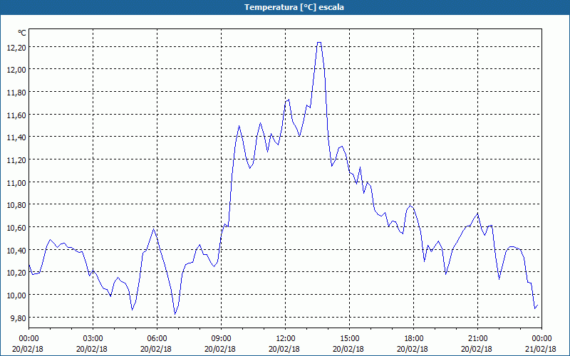Select the 20/02/18 date under 18:00
This screenshot has height=356, width=570.
[414, 349]
